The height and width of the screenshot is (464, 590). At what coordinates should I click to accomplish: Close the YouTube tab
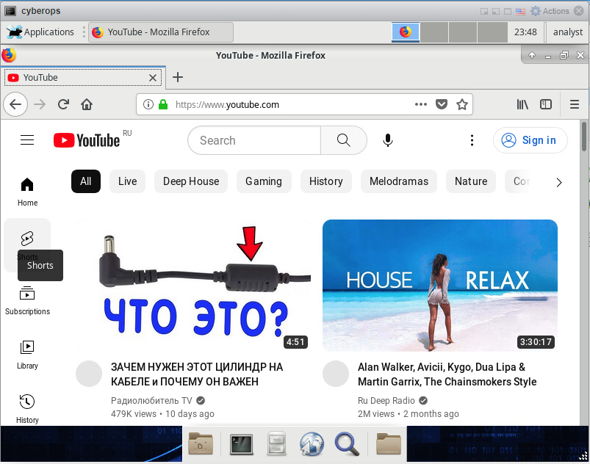click(x=152, y=78)
